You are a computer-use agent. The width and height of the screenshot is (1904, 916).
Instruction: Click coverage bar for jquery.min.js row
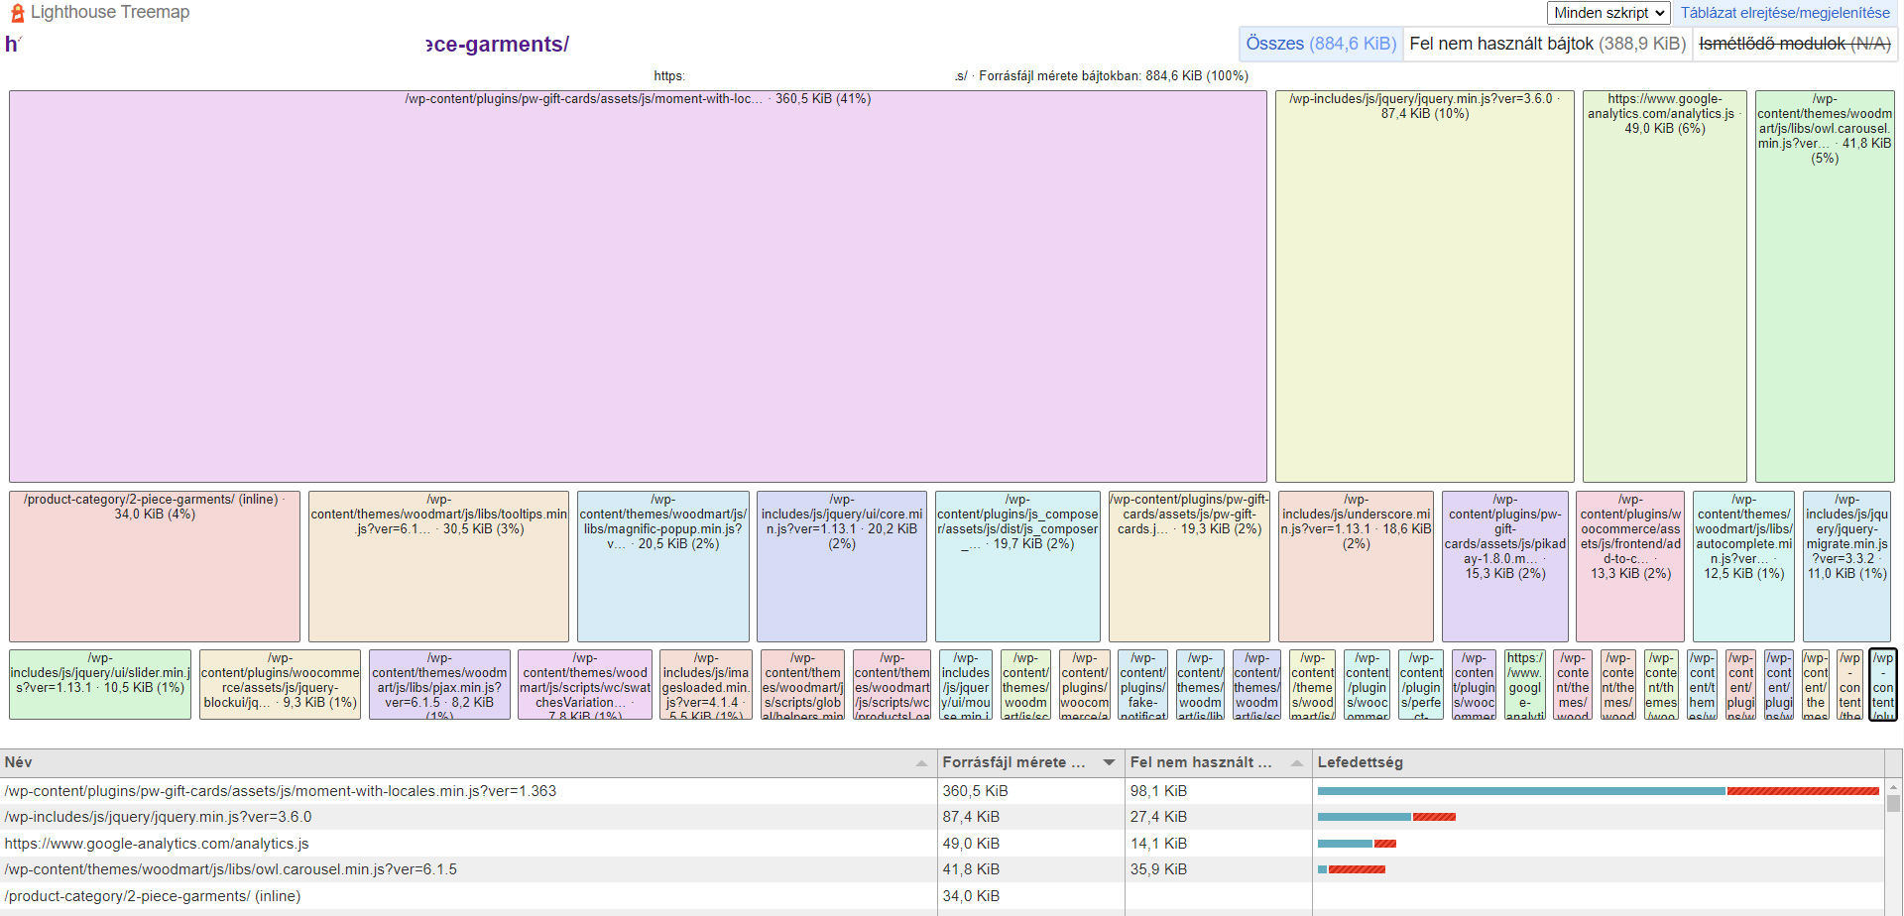(x=1386, y=817)
